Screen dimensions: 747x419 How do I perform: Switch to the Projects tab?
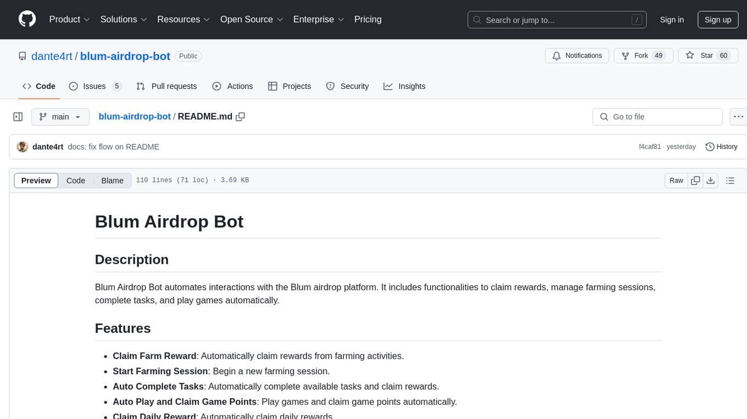click(x=289, y=86)
